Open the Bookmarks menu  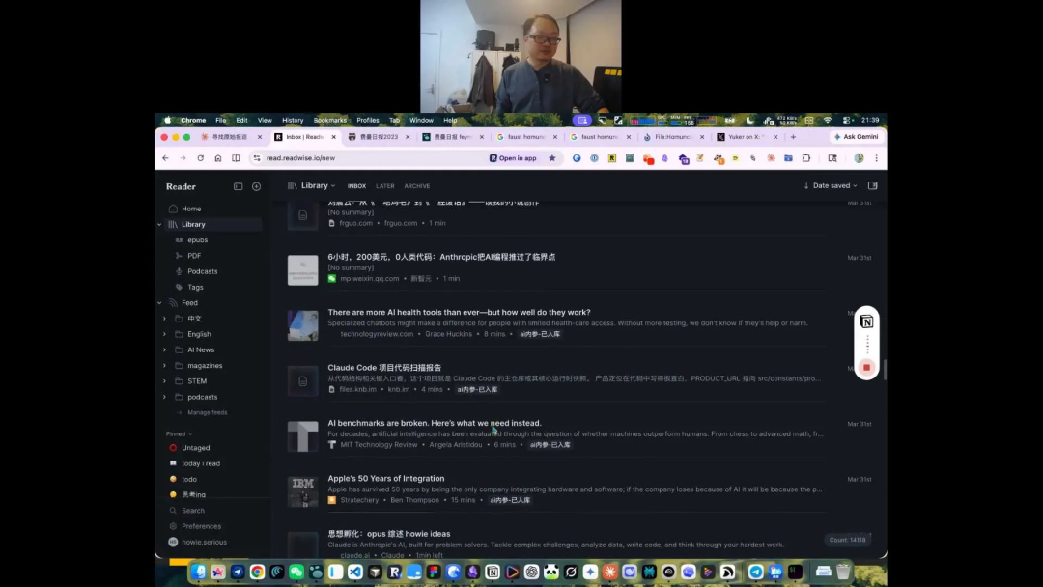tap(330, 121)
